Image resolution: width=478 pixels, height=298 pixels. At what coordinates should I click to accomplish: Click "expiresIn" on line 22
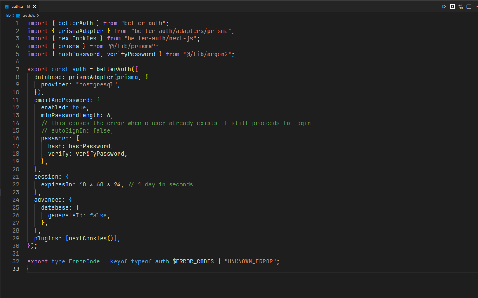[57, 185]
